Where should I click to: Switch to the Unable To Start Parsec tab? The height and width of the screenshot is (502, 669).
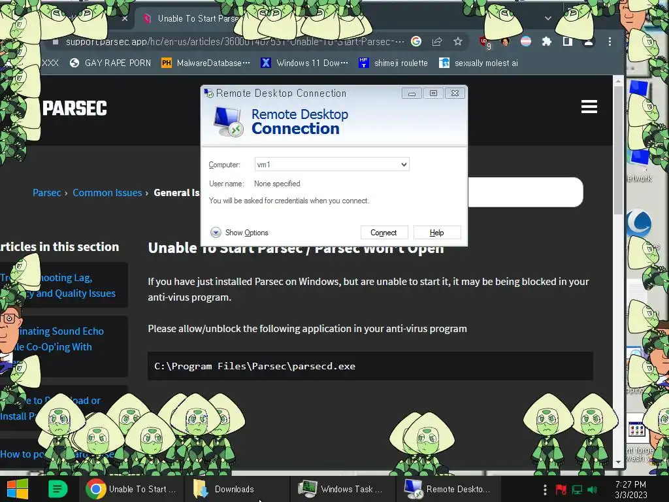click(192, 18)
